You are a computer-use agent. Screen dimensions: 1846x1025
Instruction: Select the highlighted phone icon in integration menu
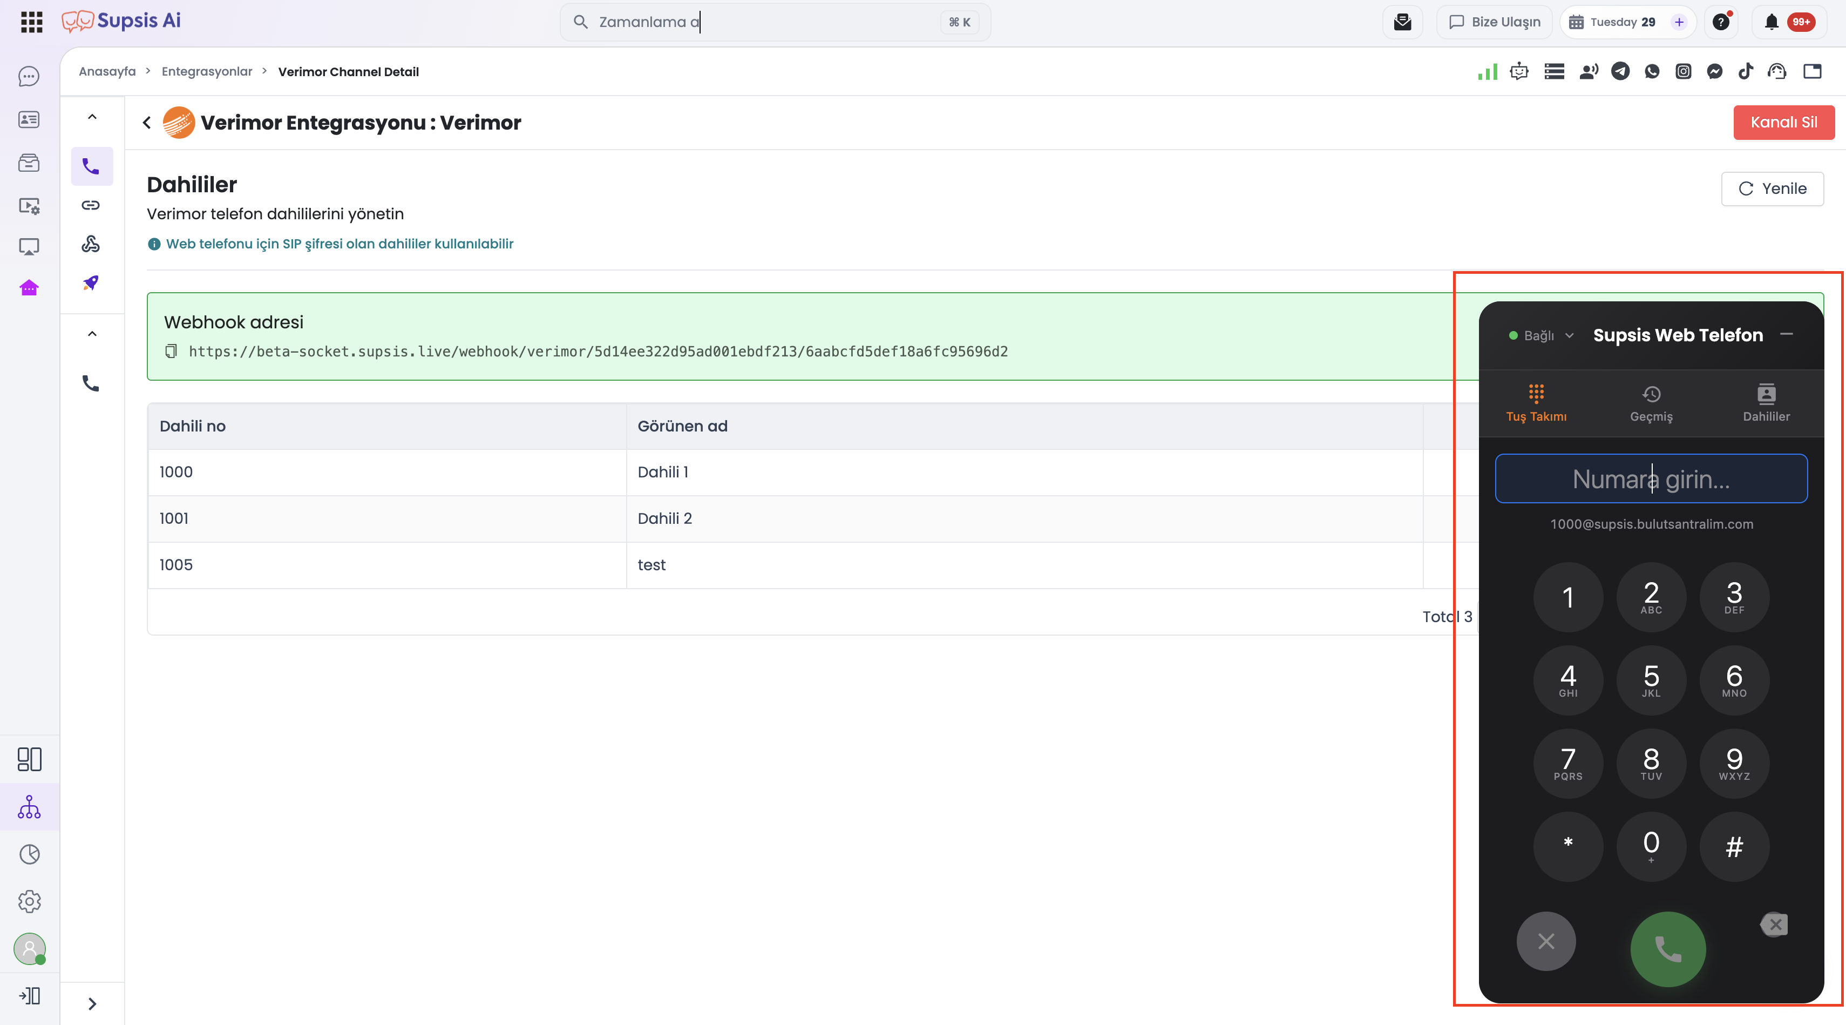[x=92, y=166]
